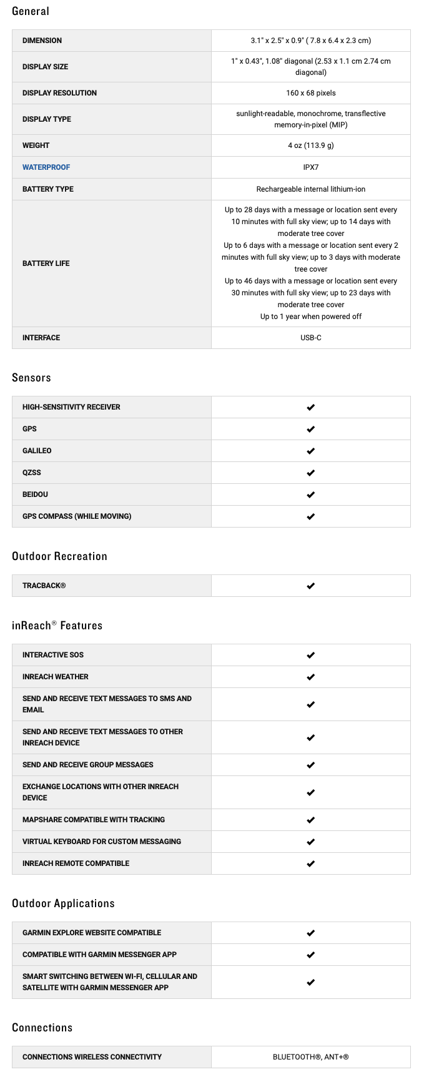Click the checkmark for High-Sensitivity Receiver

[311, 407]
